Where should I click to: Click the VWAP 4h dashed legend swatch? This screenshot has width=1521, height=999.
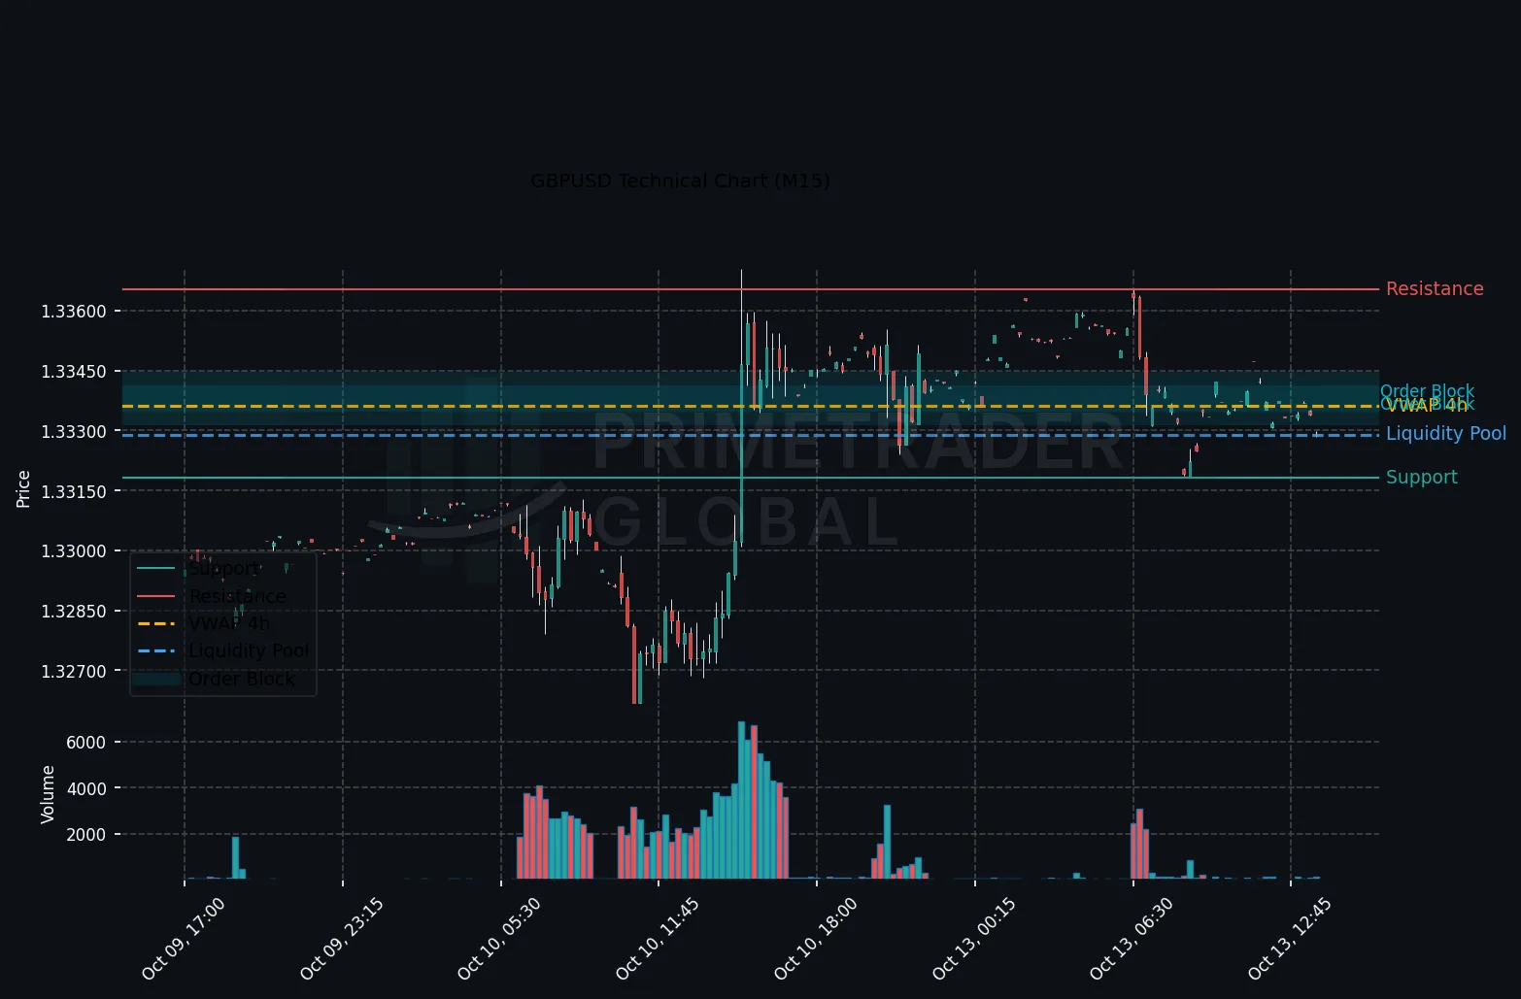[x=156, y=623]
